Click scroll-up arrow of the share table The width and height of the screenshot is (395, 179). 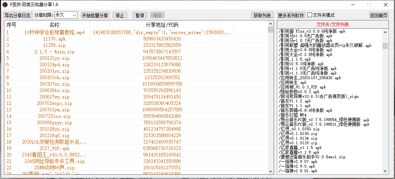[270, 23]
